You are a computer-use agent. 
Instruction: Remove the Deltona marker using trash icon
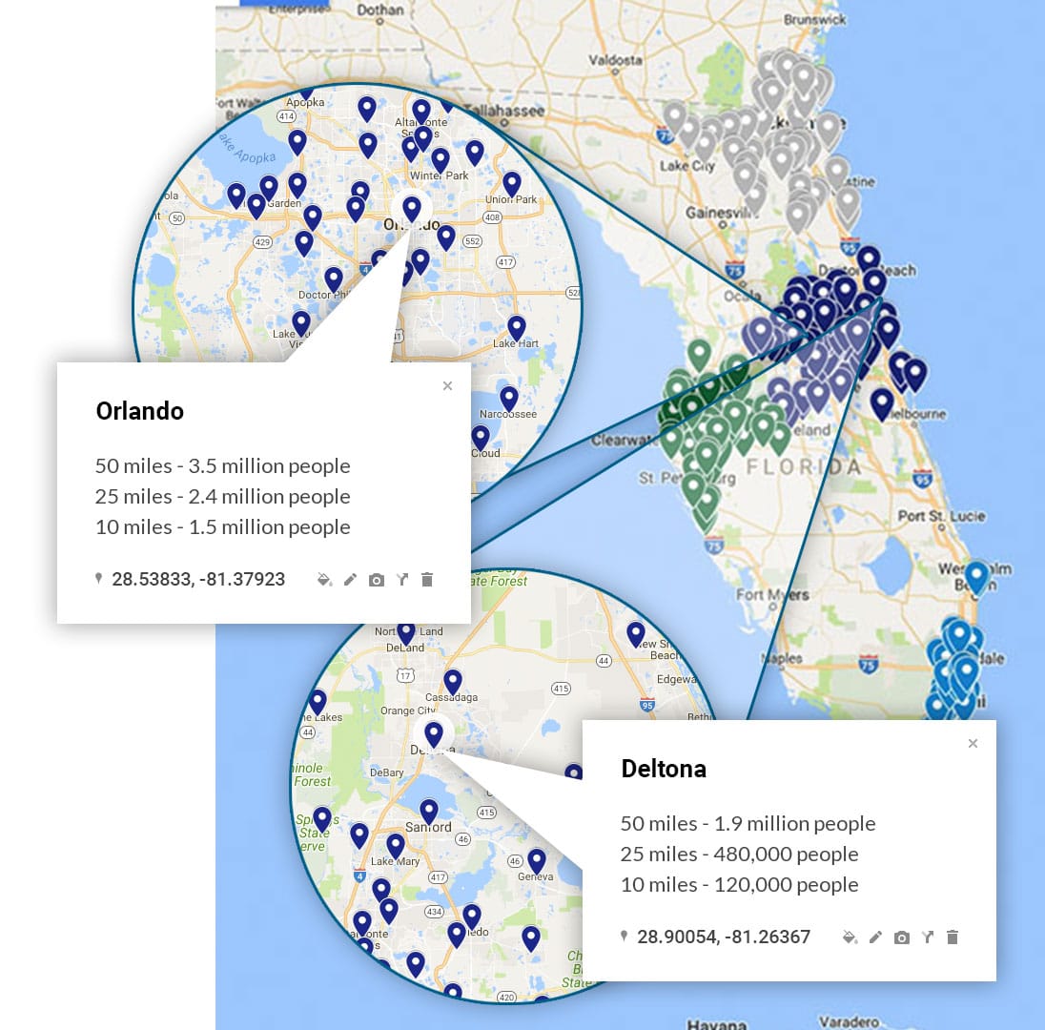click(x=953, y=937)
